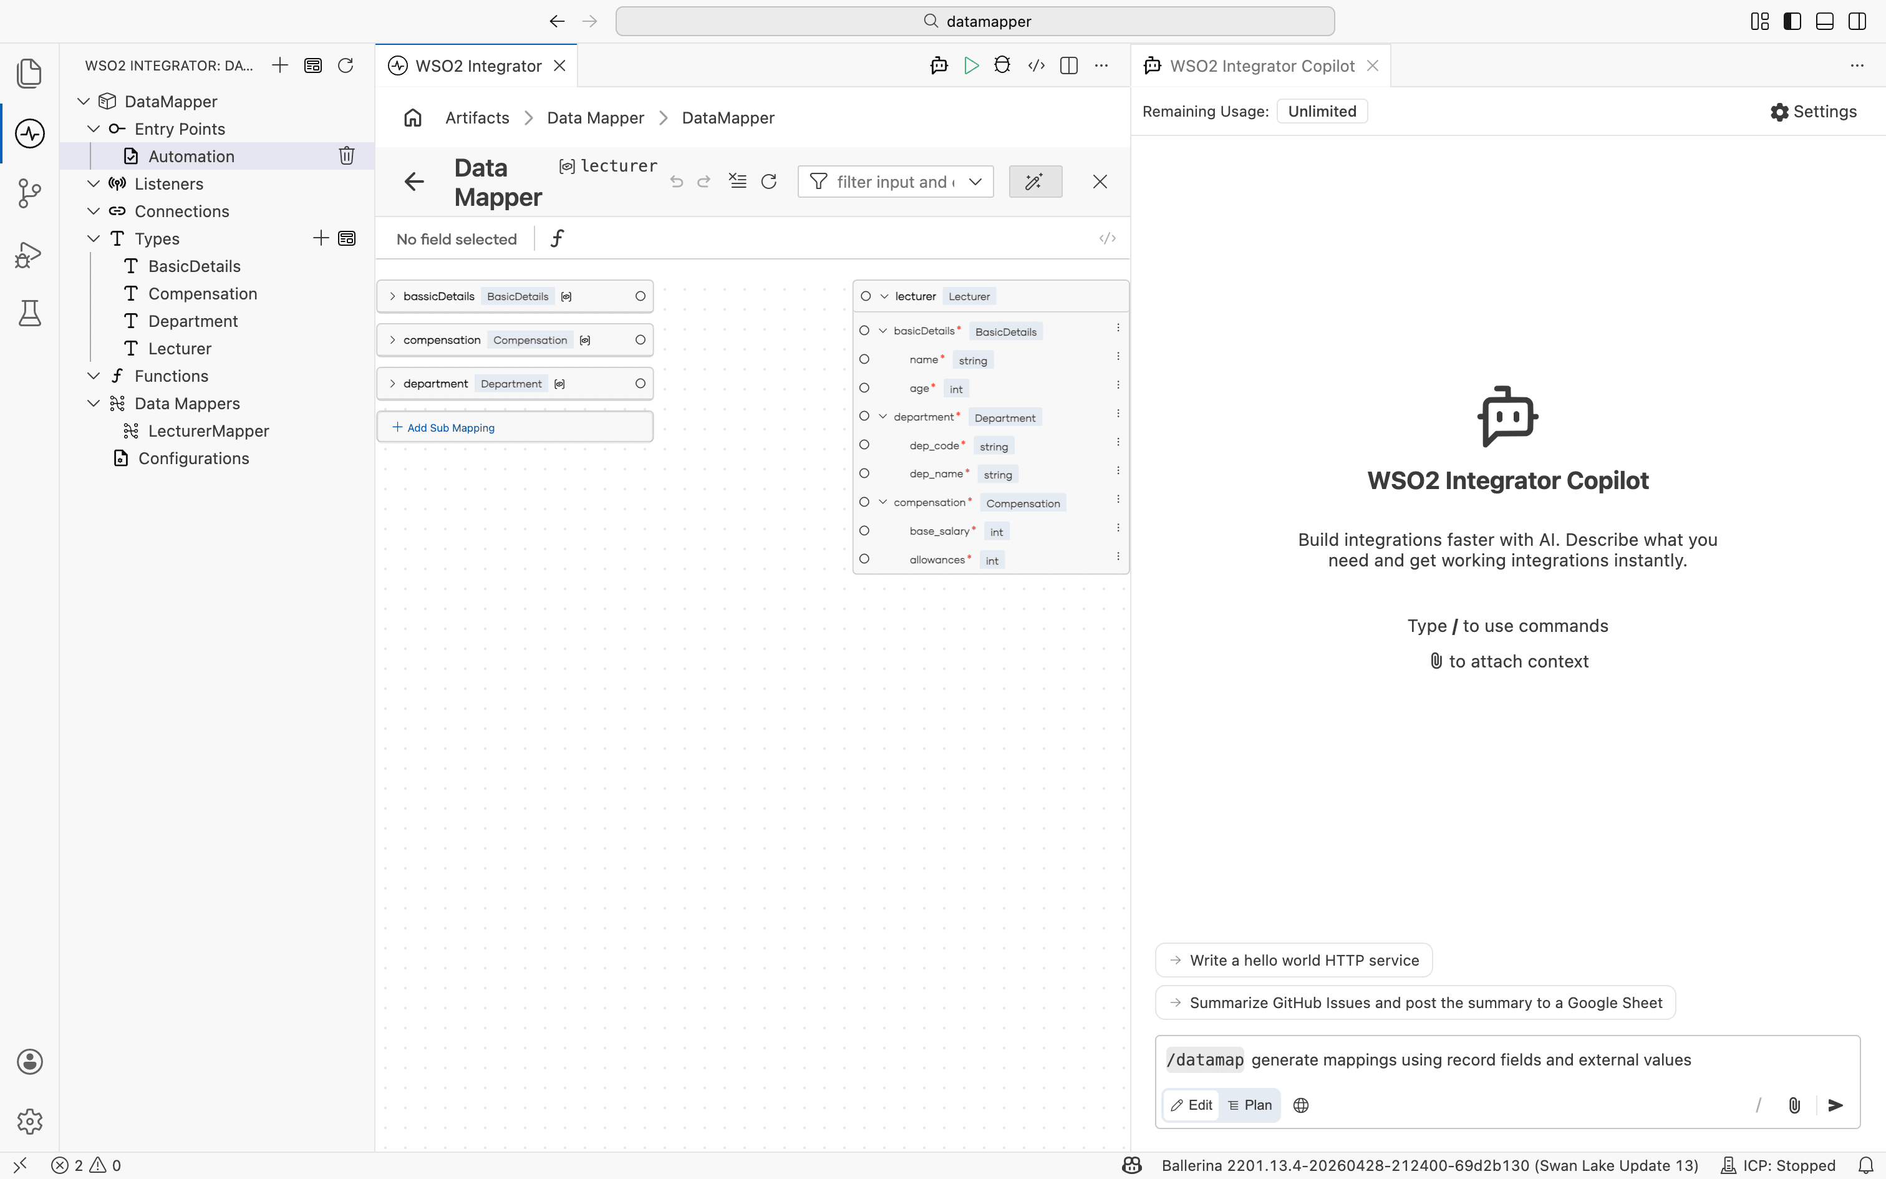Split the editor to the right
1886x1179 pixels.
pyautogui.click(x=1069, y=65)
